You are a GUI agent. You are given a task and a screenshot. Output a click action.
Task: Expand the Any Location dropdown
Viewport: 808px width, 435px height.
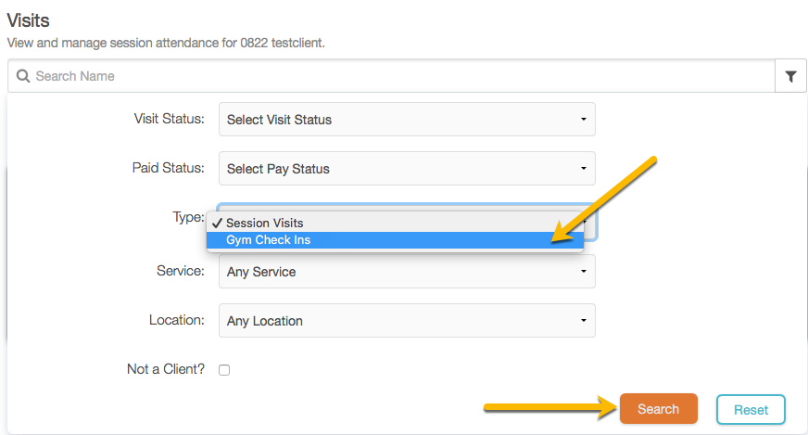click(406, 321)
